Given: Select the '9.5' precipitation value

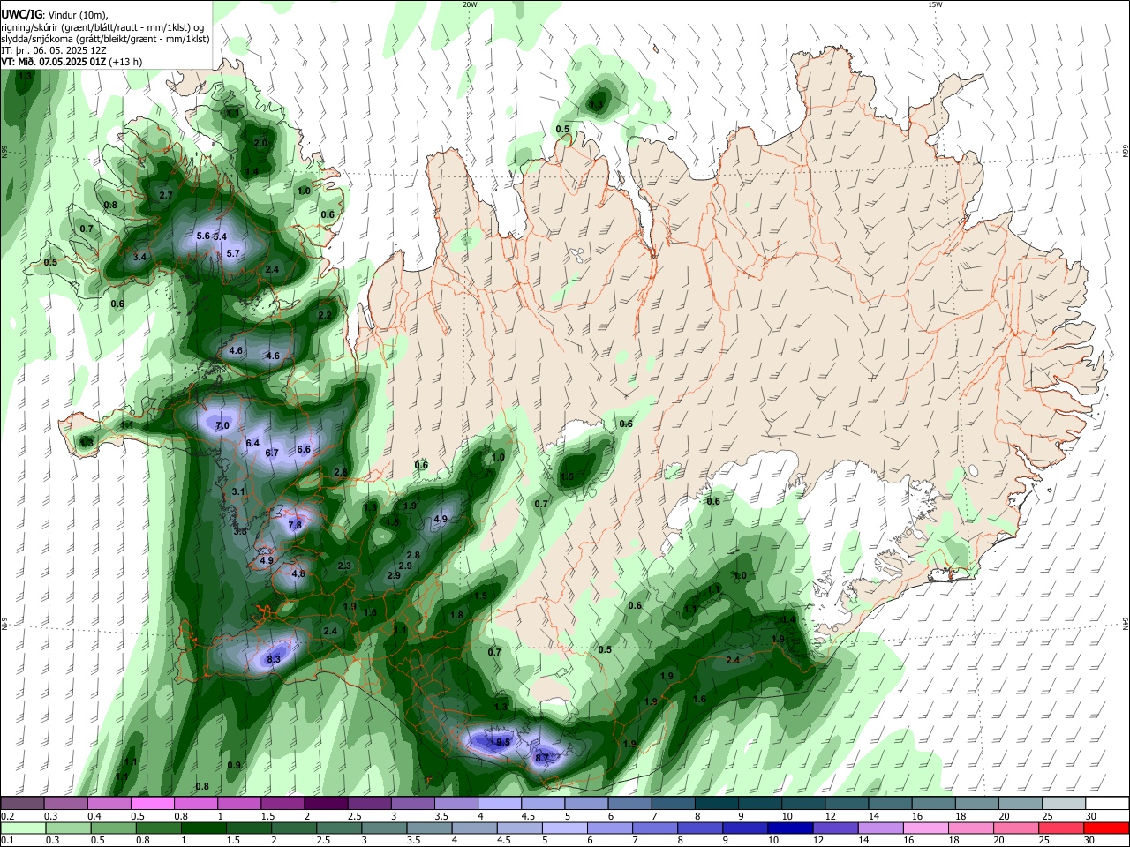Looking at the screenshot, I should click(503, 743).
